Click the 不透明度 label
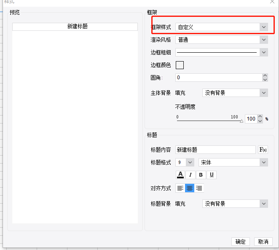279x250 pixels. 185,107
